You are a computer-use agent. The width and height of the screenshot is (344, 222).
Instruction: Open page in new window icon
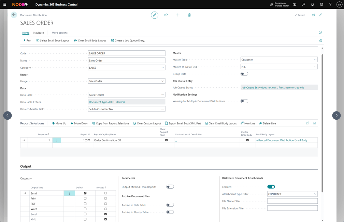(313, 15)
